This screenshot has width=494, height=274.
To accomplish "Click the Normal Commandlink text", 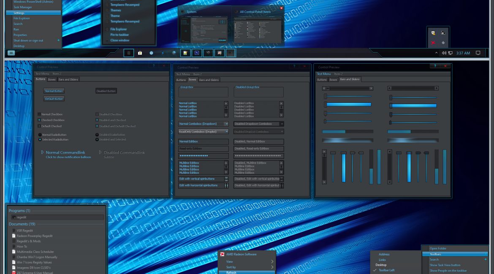I will click(65, 152).
